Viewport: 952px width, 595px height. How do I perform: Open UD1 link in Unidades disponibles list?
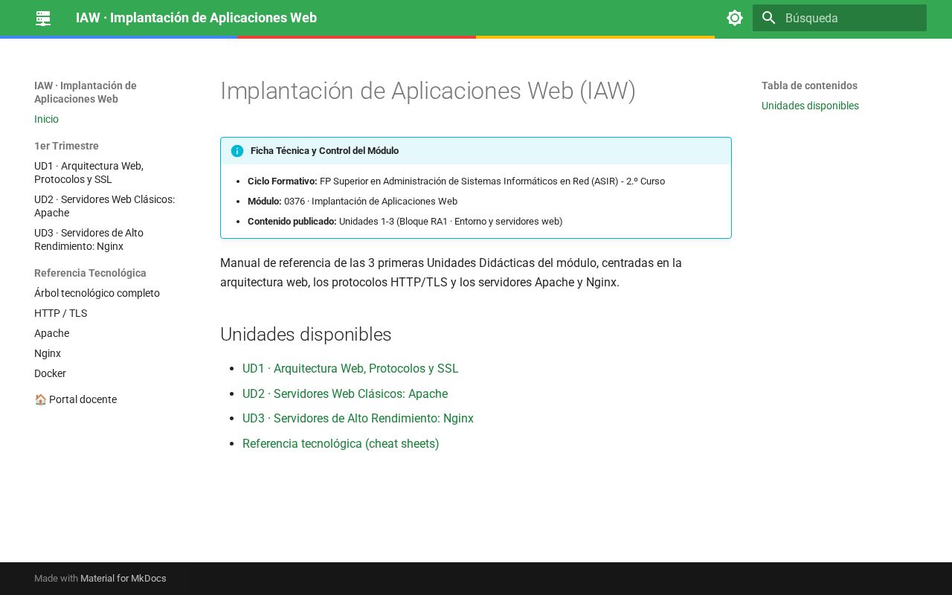(x=350, y=368)
